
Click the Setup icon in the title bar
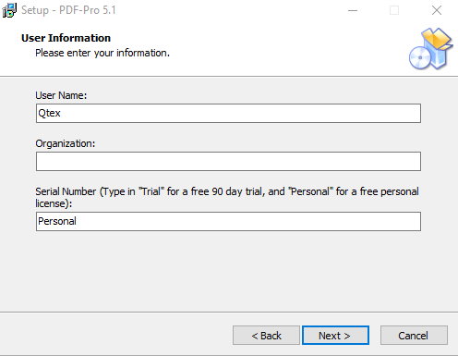click(9, 10)
